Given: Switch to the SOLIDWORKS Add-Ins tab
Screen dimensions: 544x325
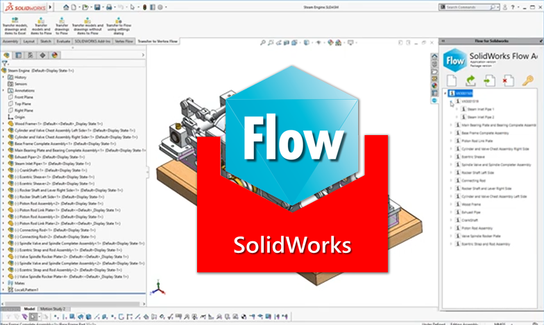Looking at the screenshot, I should click(x=92, y=42).
